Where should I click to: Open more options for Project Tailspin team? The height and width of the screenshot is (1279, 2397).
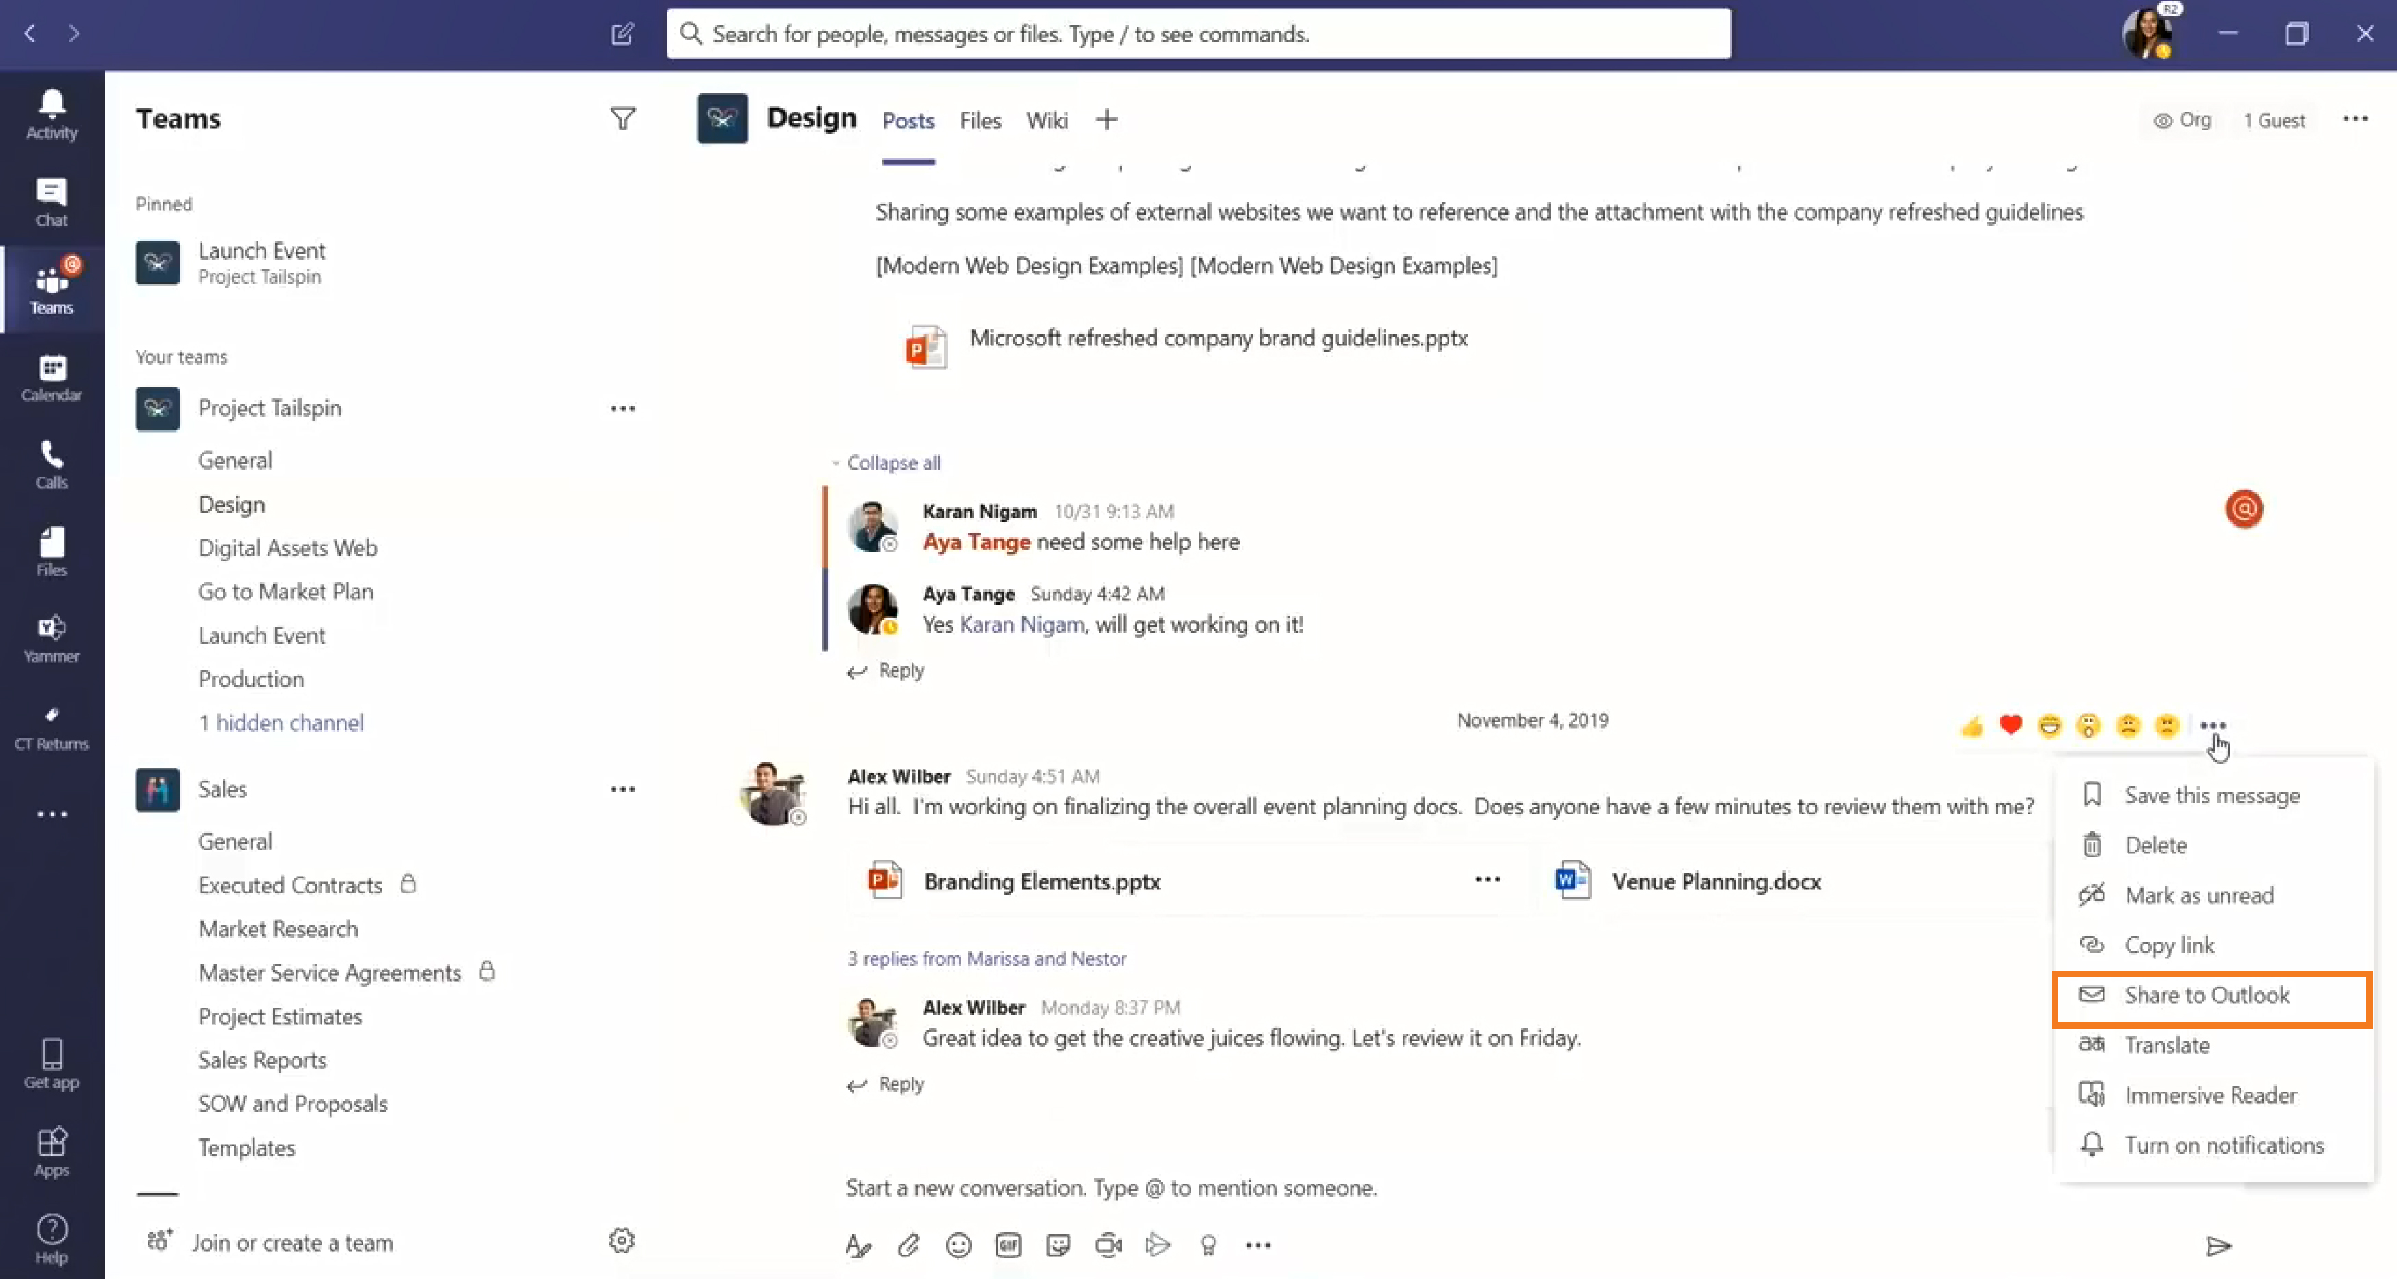click(x=622, y=409)
